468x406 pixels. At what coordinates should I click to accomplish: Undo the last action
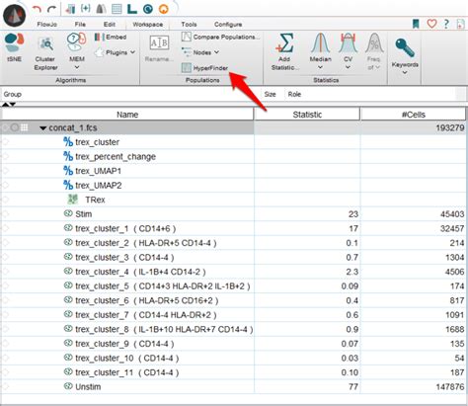37,9
